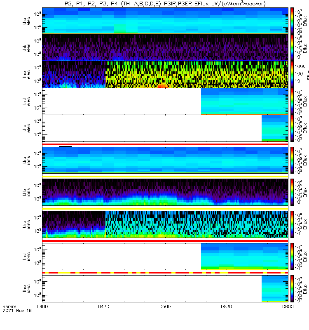Viewport: 309px width, 330px height.
Task: Click the 0530 time tick label
Action: point(226,306)
